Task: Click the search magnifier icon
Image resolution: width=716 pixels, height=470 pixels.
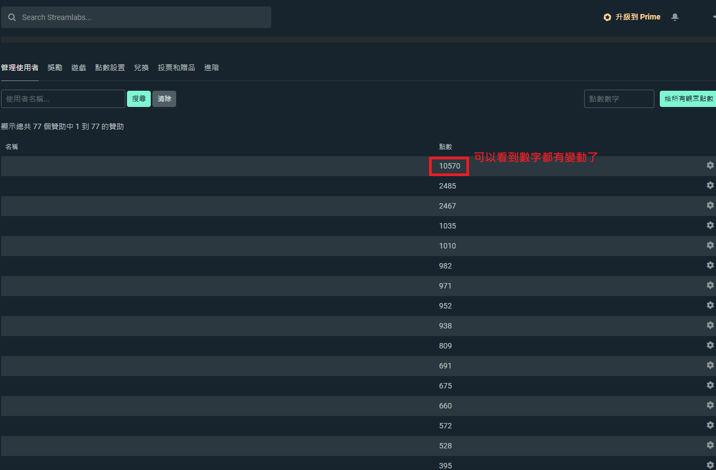Action: tap(12, 17)
